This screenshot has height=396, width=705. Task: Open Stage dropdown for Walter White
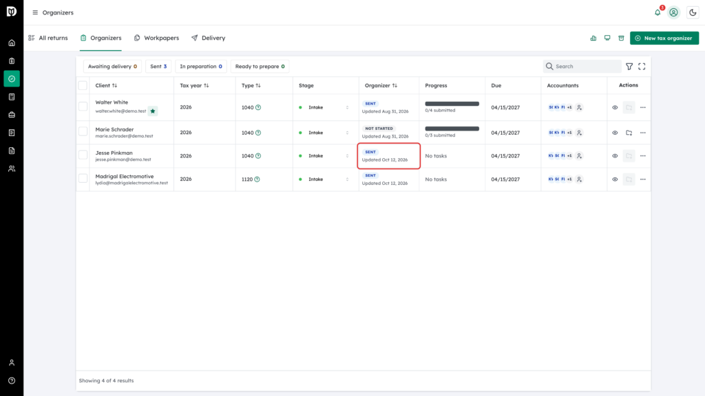324,107
